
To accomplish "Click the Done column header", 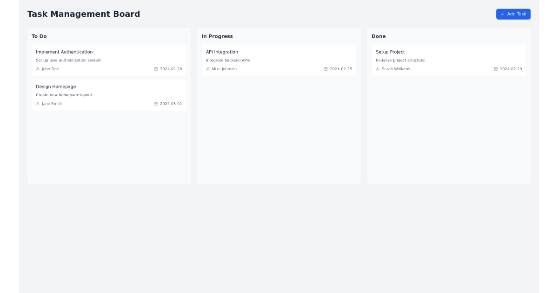I will pos(379,36).
